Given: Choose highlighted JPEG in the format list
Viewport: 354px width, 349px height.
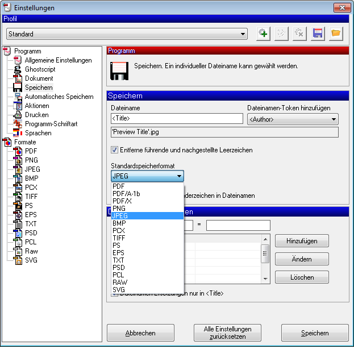Looking at the screenshot, I should pyautogui.click(x=147, y=216).
